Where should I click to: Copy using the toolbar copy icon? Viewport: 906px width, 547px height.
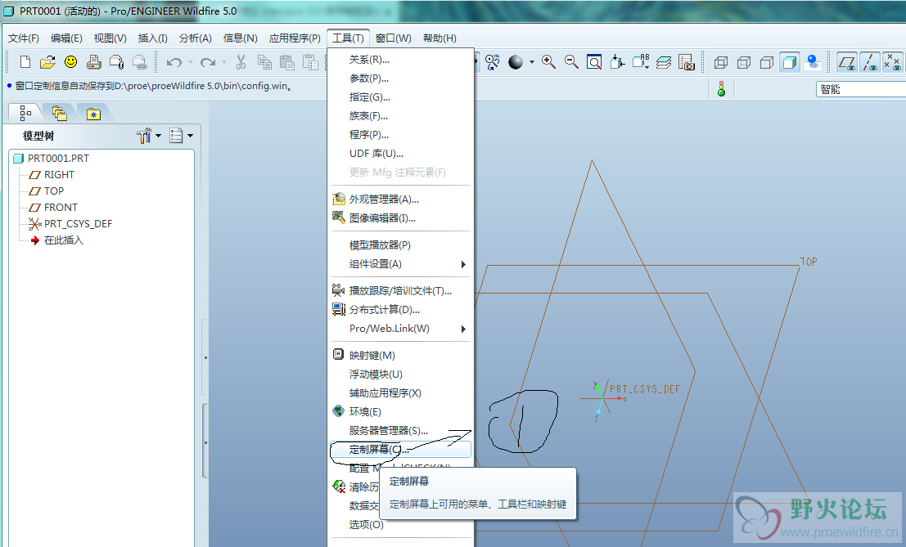coord(264,62)
